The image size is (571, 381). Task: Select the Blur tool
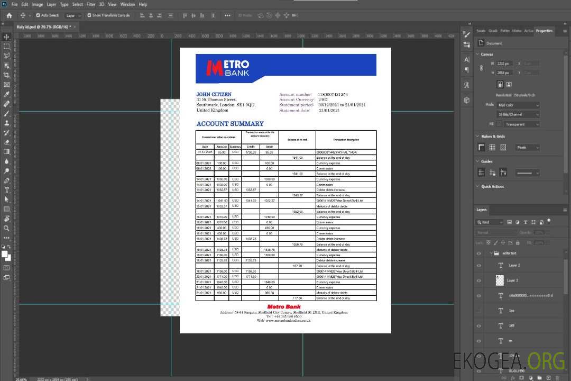point(6,161)
